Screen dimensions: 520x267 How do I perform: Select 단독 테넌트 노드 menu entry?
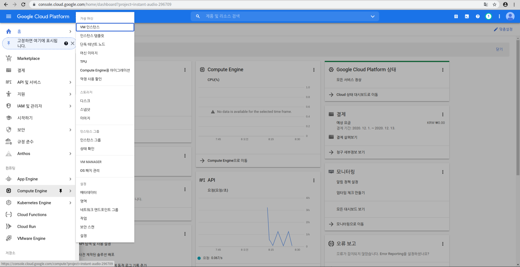point(105,44)
